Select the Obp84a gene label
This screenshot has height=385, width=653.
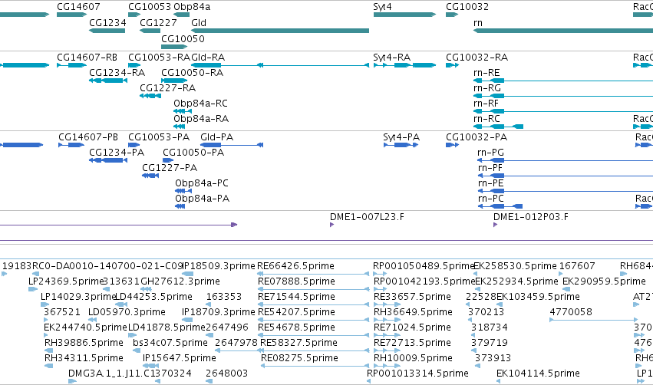[x=192, y=7]
